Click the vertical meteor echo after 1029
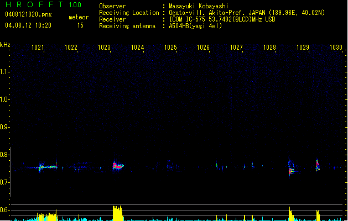Screen dimensions: 348x221 point(318,165)
